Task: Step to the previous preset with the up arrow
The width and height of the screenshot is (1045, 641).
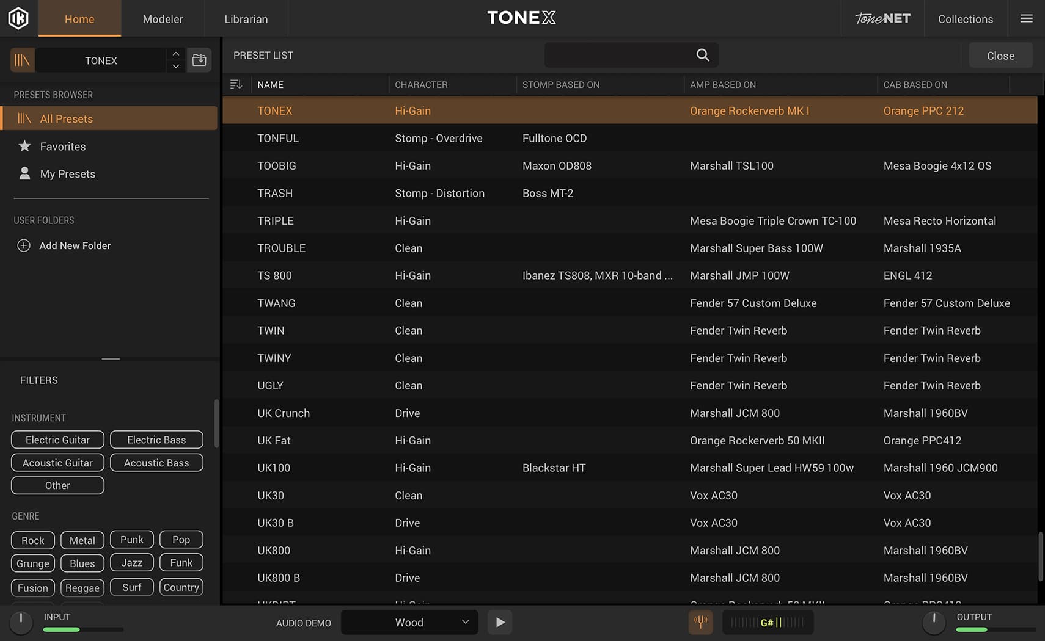Action: [x=176, y=54]
